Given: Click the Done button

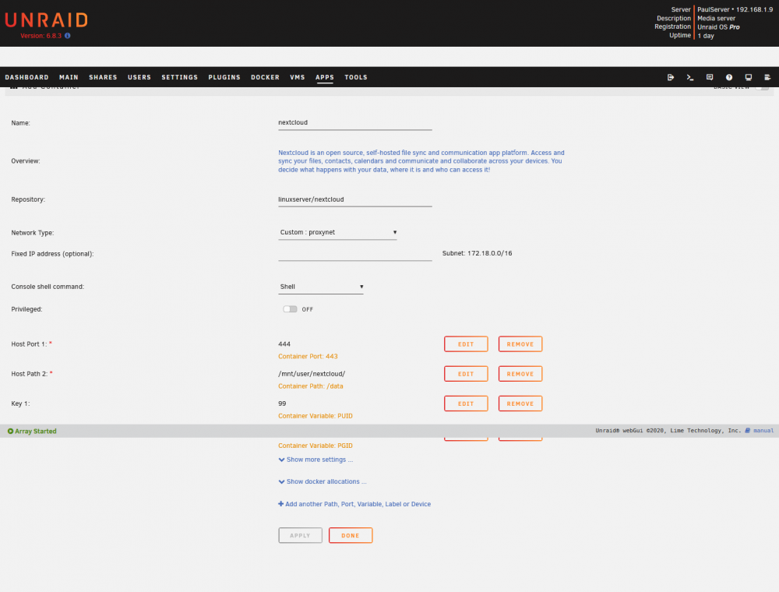Looking at the screenshot, I should click(351, 535).
